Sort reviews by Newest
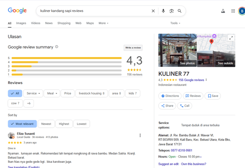 click(46, 124)
